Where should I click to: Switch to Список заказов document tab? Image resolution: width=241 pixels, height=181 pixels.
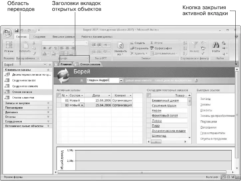(88, 64)
